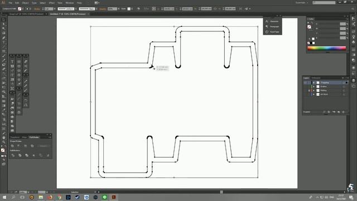This screenshot has width=357, height=201.
Task: Click target circle of the Art Work layer
Action: click(x=344, y=94)
